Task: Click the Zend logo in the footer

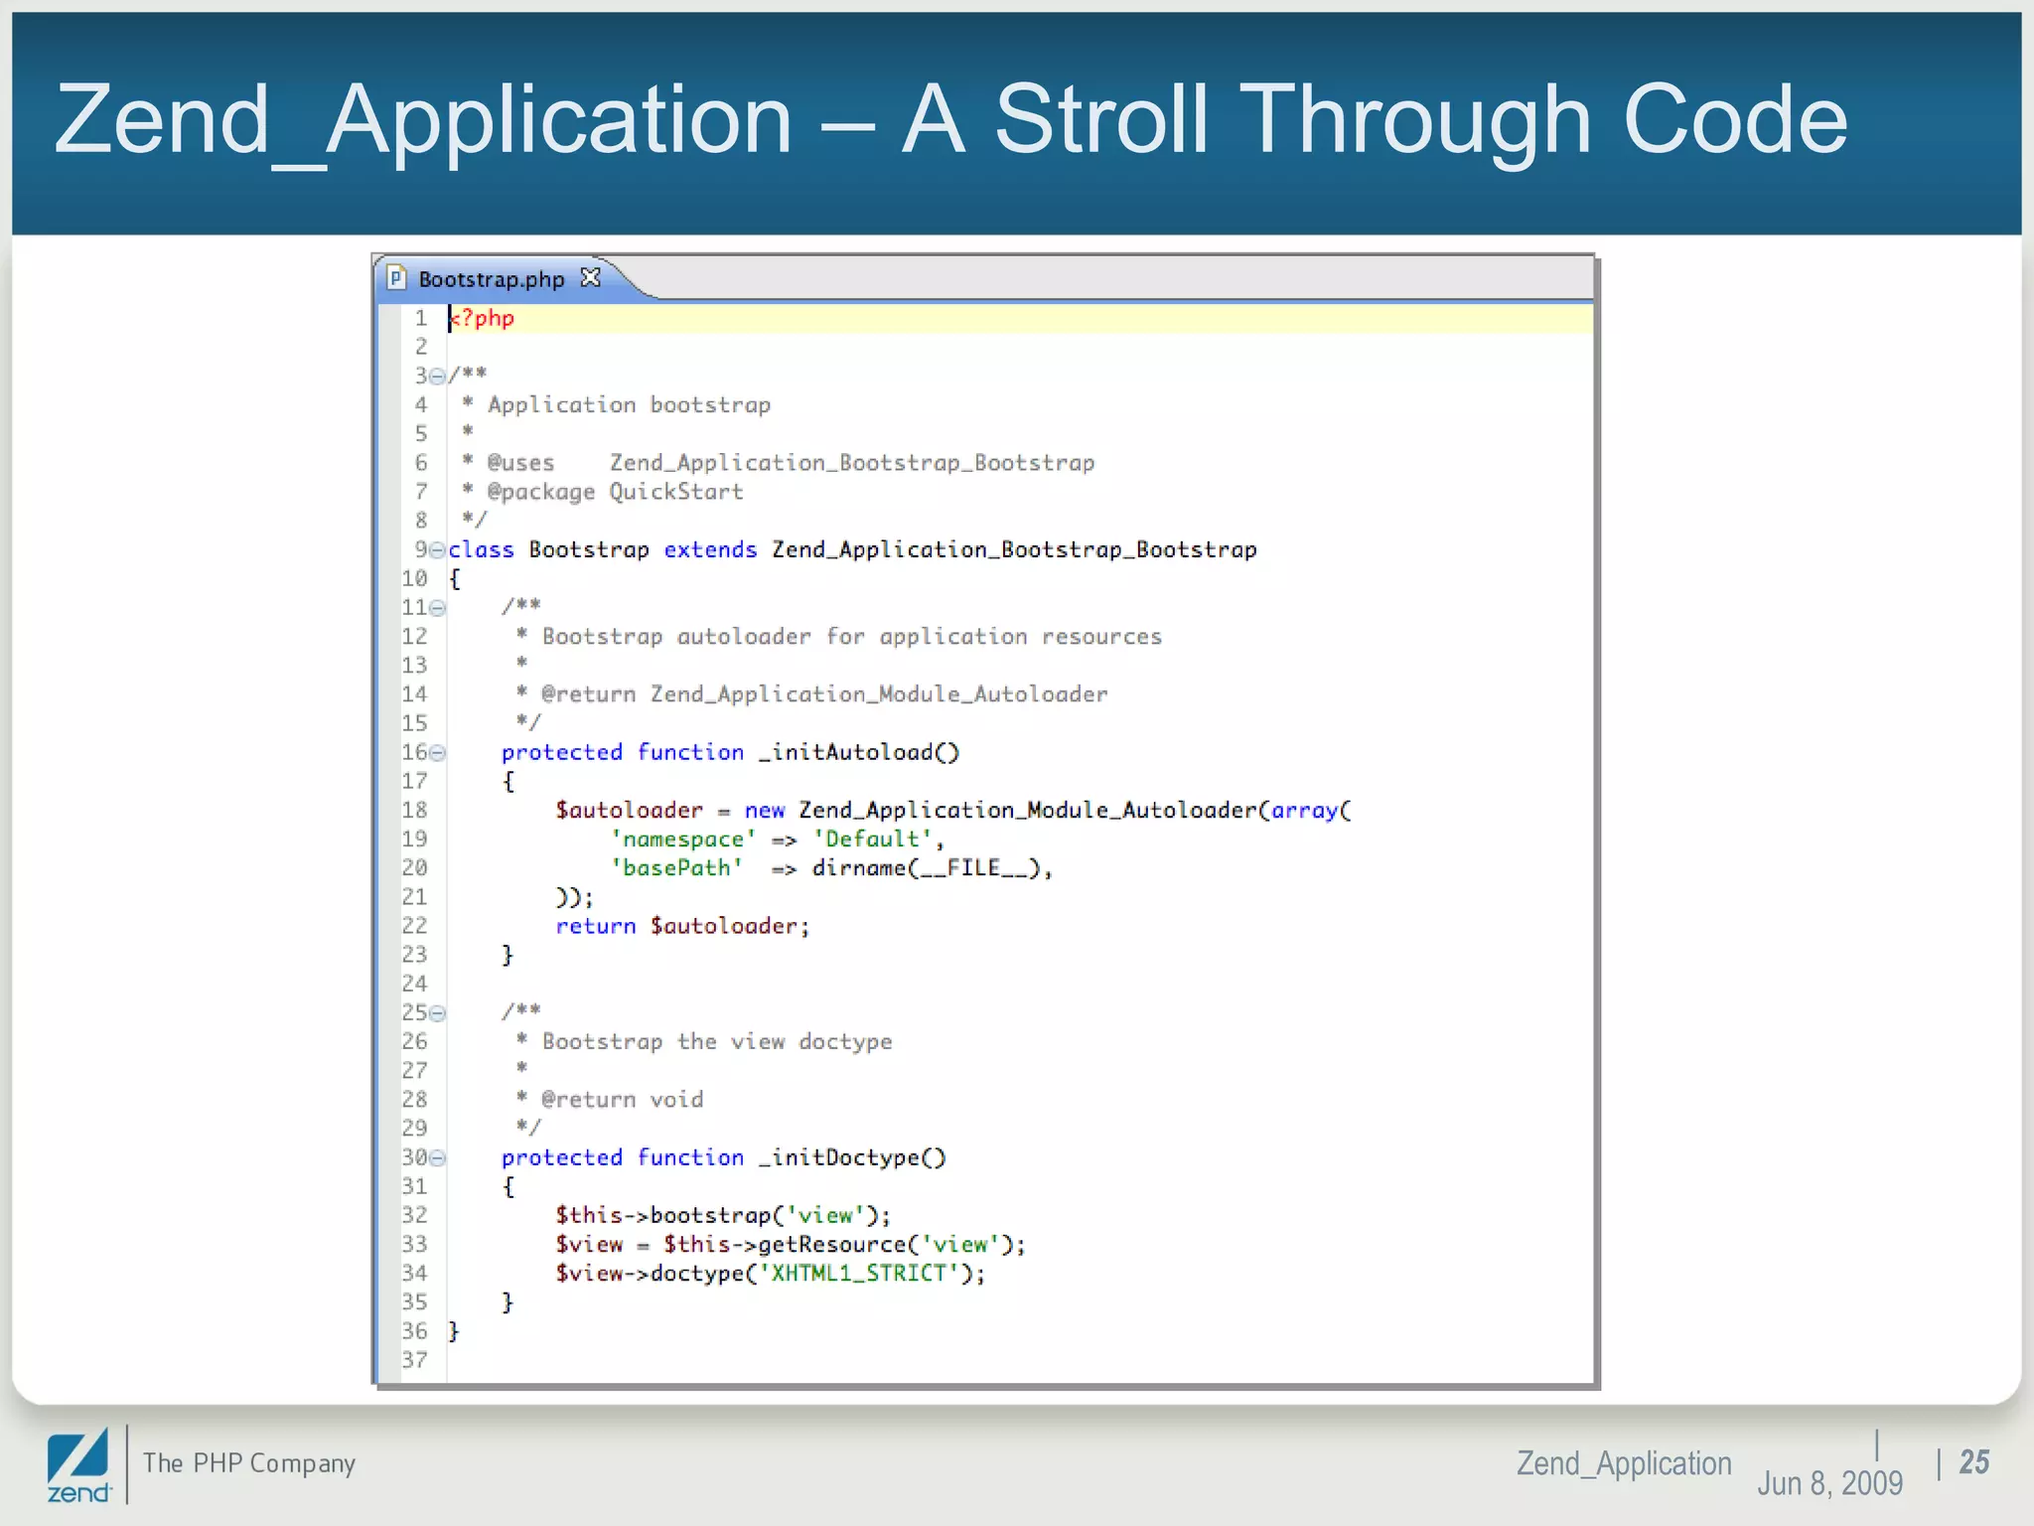Action: click(x=78, y=1466)
